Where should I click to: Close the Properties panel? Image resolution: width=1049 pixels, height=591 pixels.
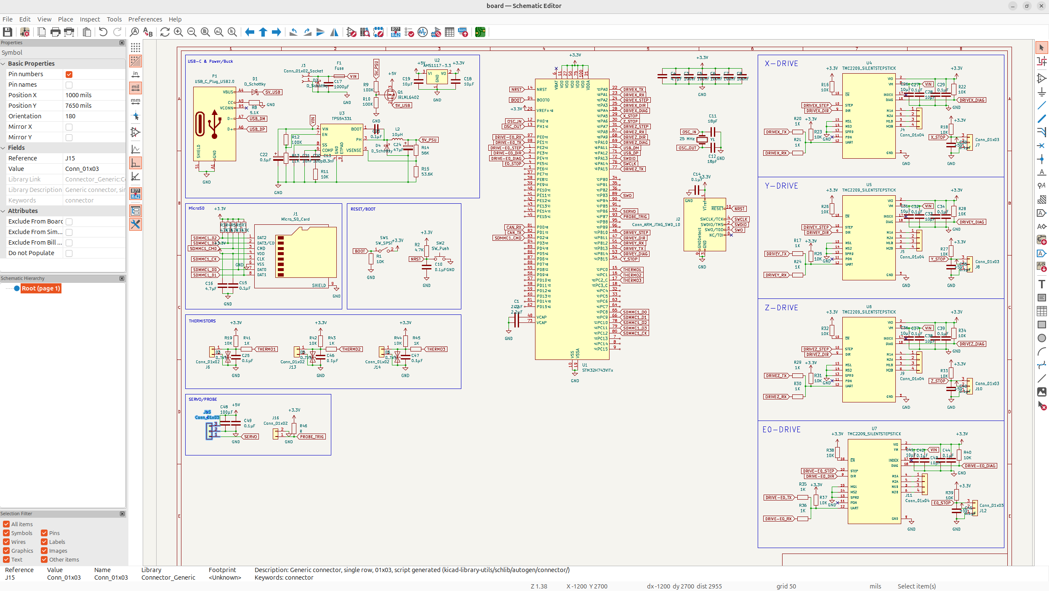(122, 43)
